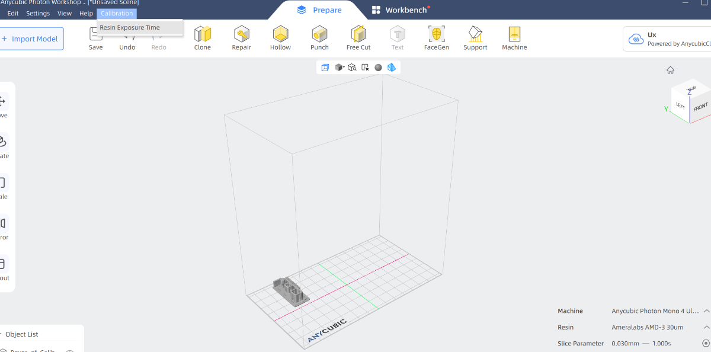This screenshot has width=711, height=352.
Task: Switch to the Workbench tab
Action: click(401, 10)
